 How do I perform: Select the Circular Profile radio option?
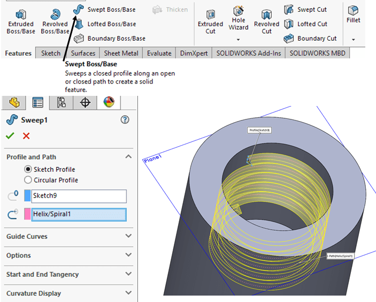coord(28,180)
